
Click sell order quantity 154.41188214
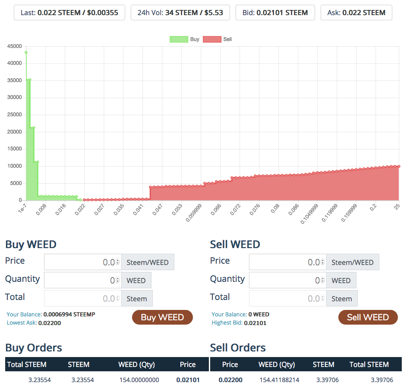click(279, 380)
